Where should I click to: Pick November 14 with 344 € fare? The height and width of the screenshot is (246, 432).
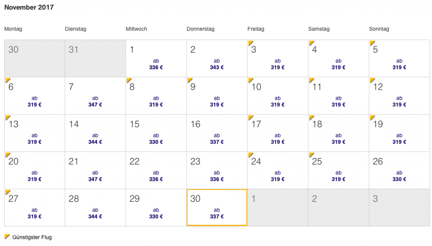95,133
